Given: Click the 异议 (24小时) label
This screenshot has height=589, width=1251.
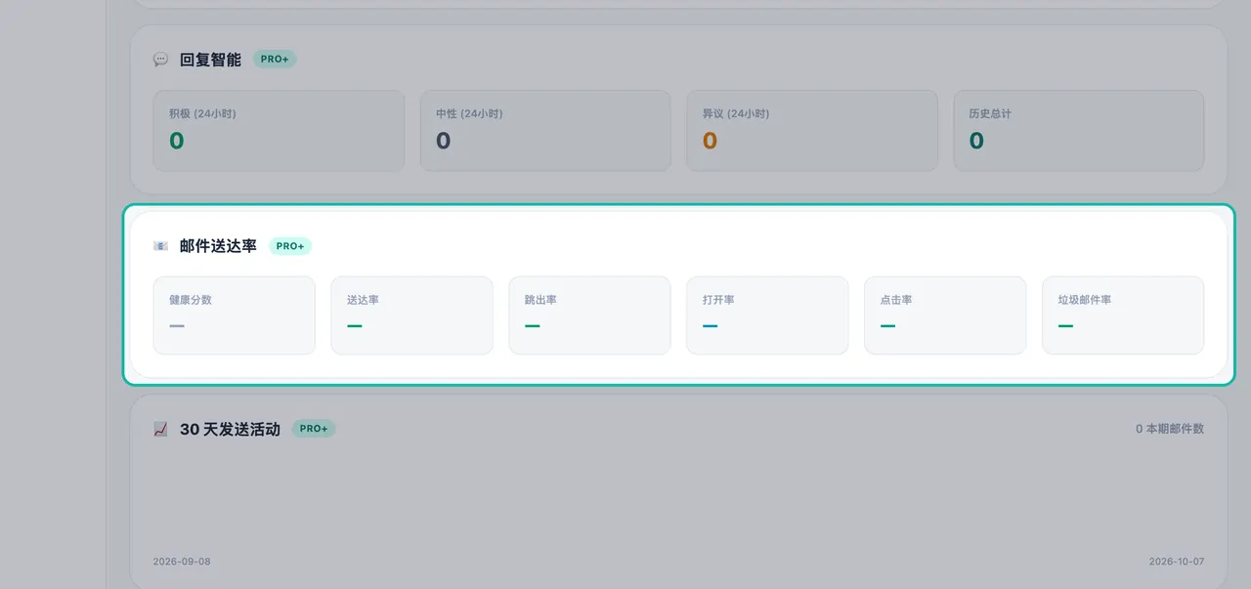Looking at the screenshot, I should pyautogui.click(x=736, y=113).
